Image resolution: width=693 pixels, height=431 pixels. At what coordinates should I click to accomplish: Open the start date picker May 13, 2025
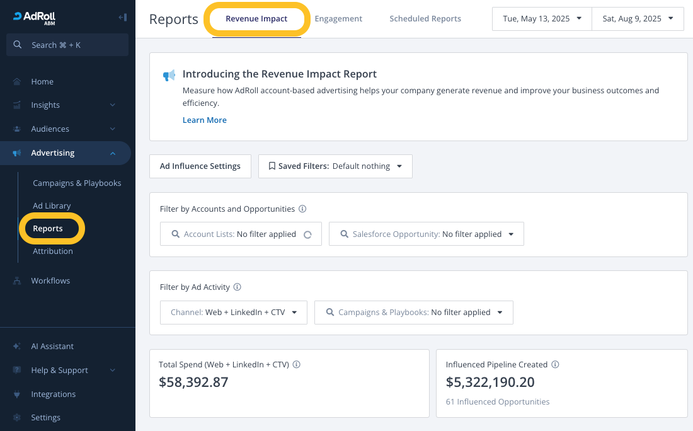(x=542, y=19)
